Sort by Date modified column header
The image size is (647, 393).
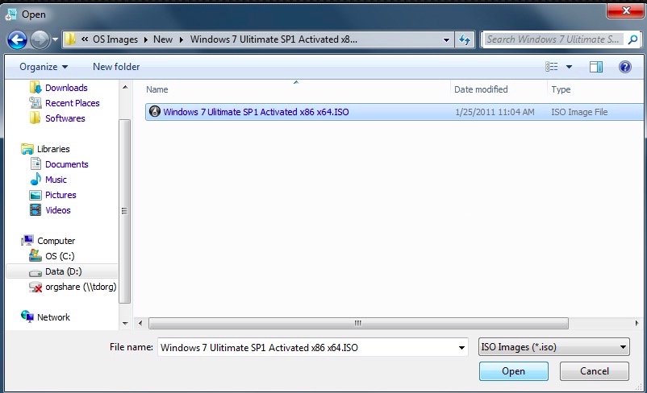[x=481, y=89]
